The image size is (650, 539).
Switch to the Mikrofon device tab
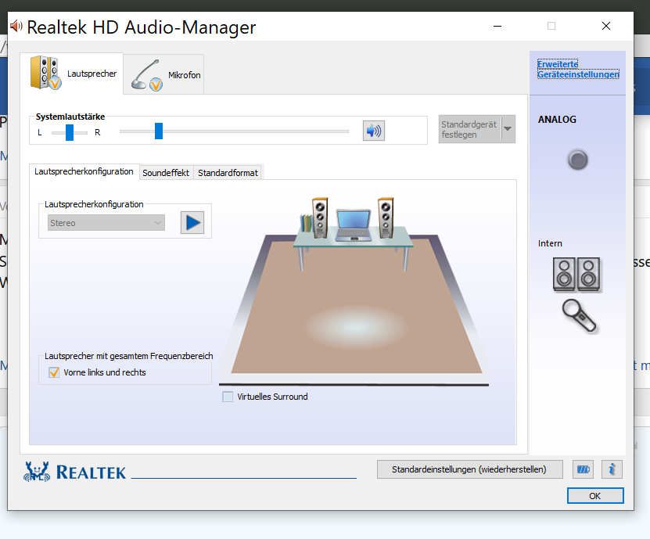pyautogui.click(x=163, y=74)
